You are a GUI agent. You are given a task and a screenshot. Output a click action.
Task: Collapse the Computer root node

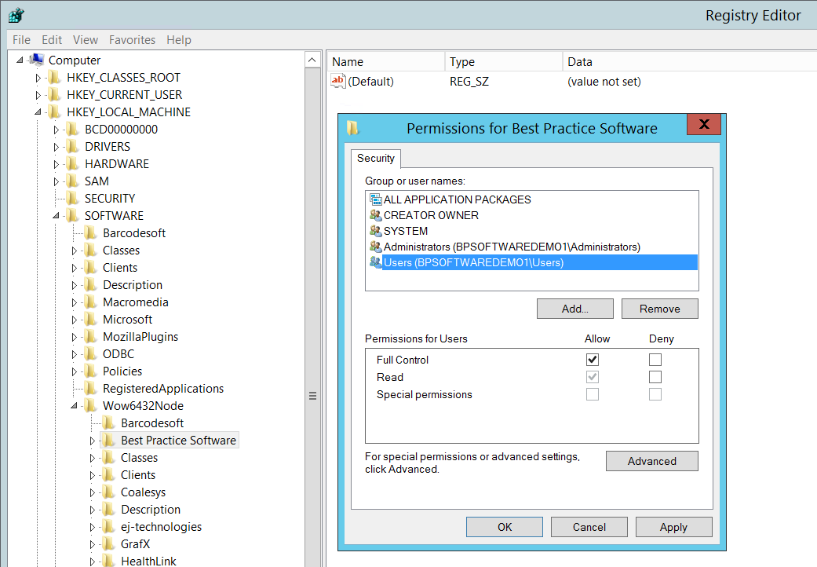click(20, 60)
